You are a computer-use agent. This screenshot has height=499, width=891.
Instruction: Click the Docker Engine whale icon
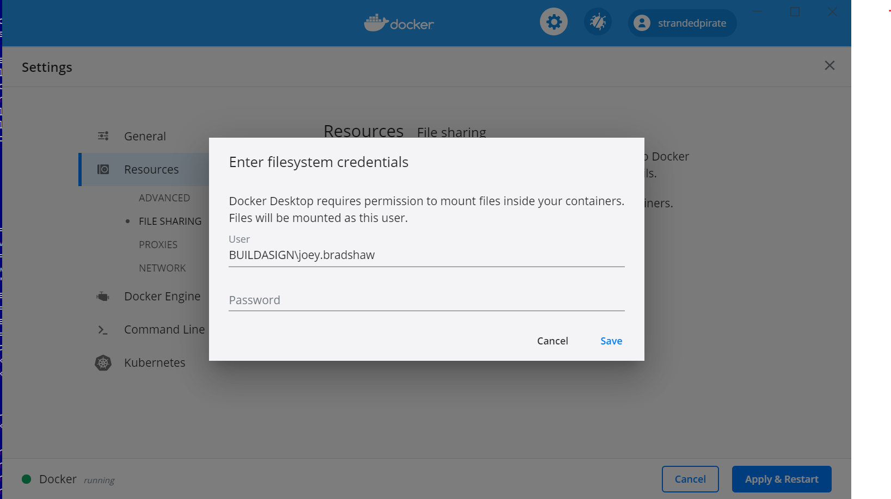pos(103,296)
